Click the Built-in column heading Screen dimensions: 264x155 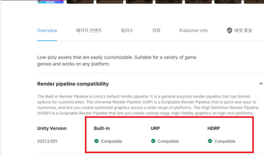click(x=102, y=128)
